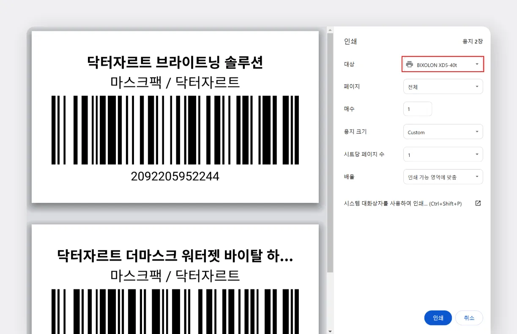Select the 닥터자르트 브라이트닝 솔루션 label preview
This screenshot has height=334, width=517.
(x=175, y=116)
